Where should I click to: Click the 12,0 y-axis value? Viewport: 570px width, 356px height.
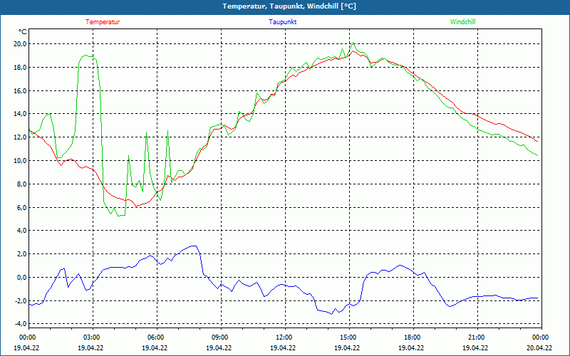(x=21, y=137)
